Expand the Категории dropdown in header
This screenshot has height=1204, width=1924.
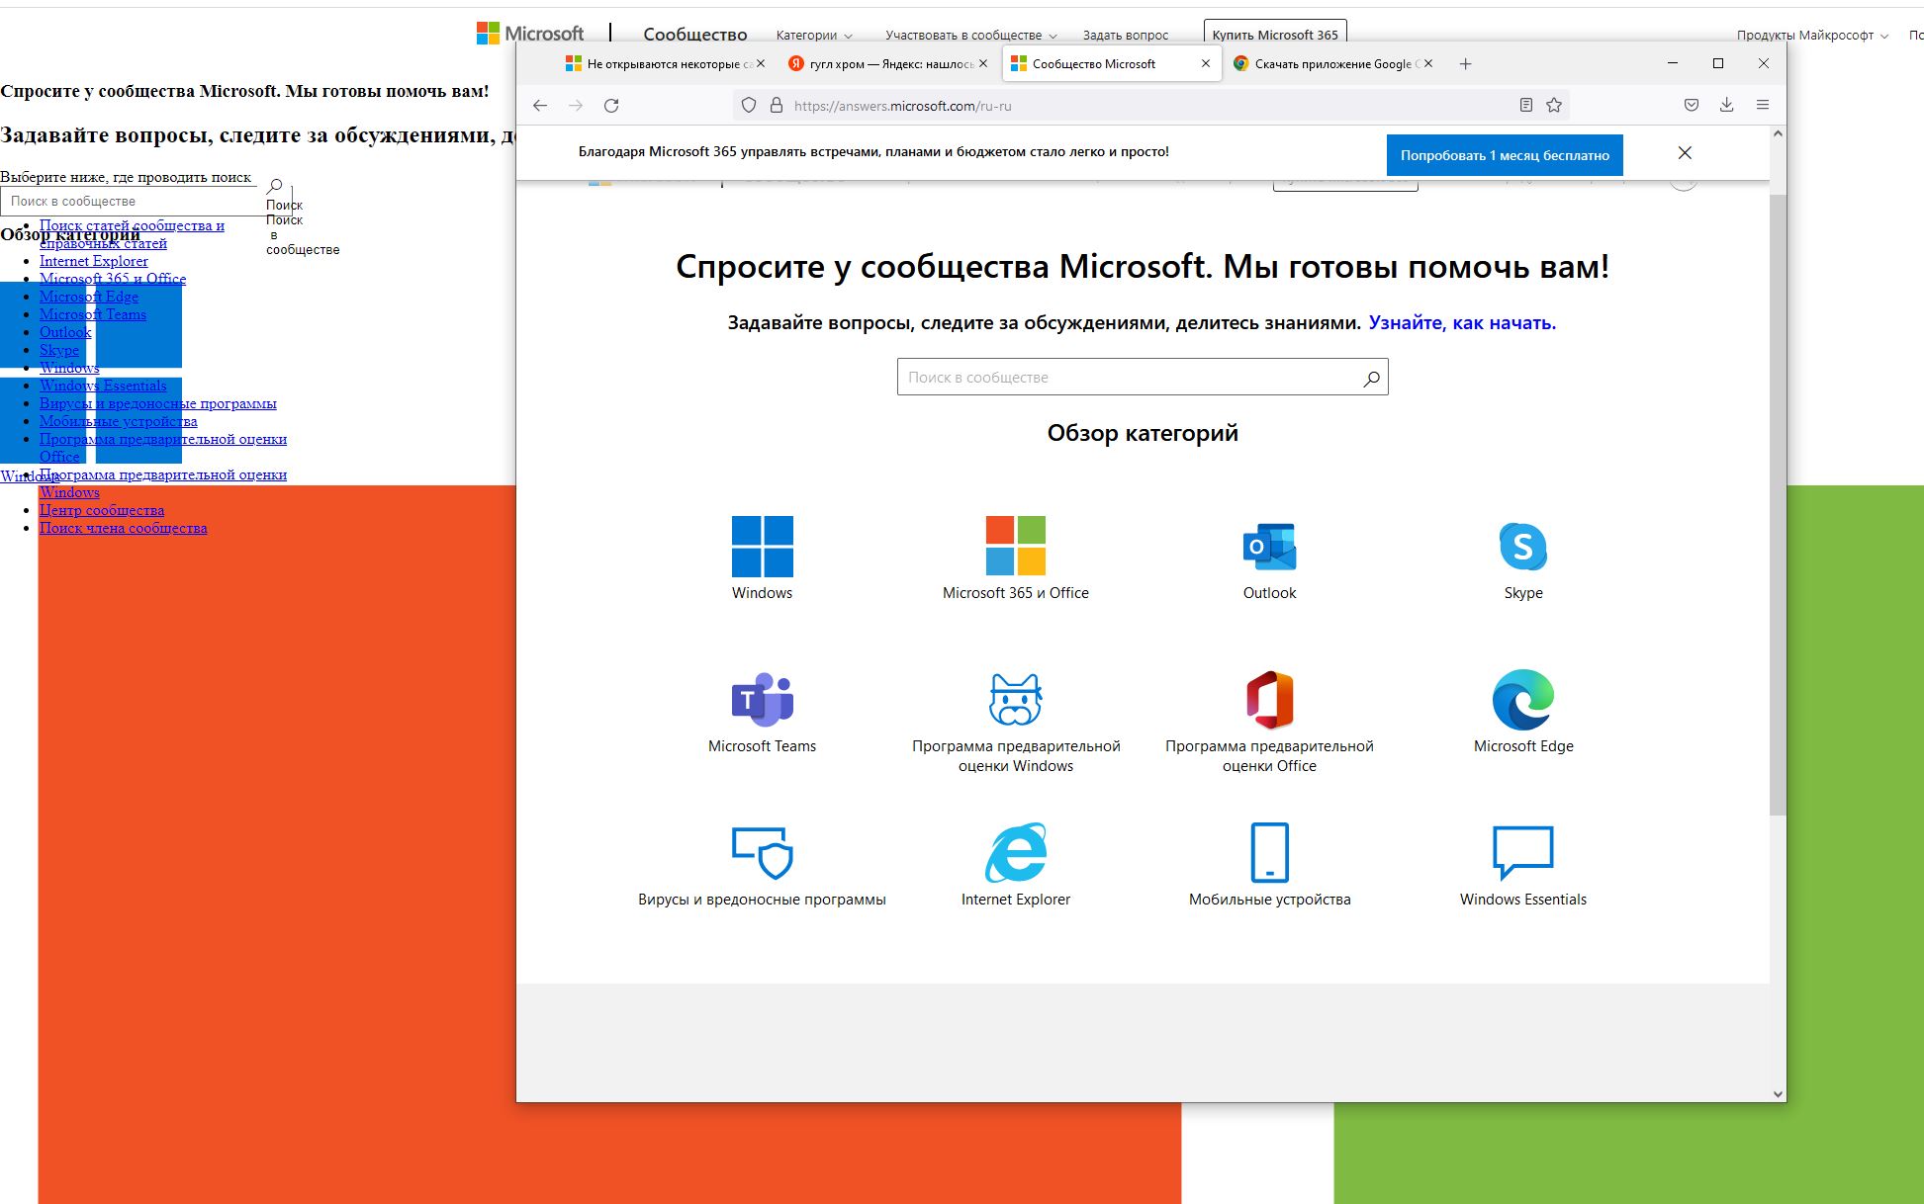click(x=813, y=36)
